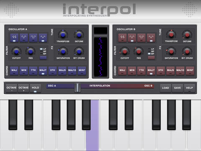201x151 pixels.
Task: Select square waveform in Oscillator A
Action: [x=33, y=38]
